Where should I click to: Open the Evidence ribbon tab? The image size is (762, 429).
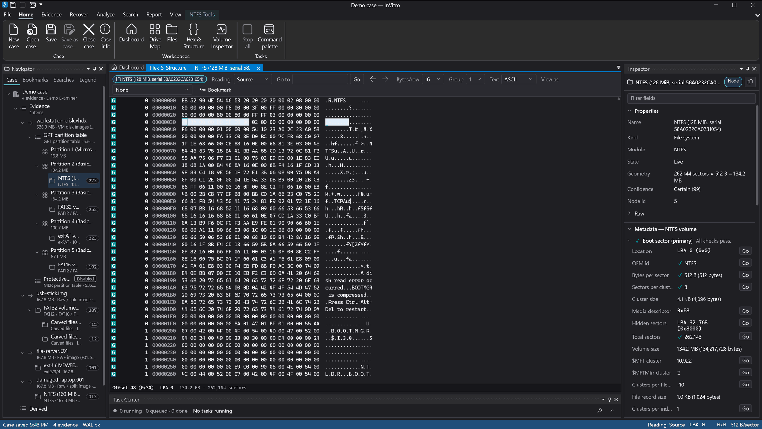[51, 14]
